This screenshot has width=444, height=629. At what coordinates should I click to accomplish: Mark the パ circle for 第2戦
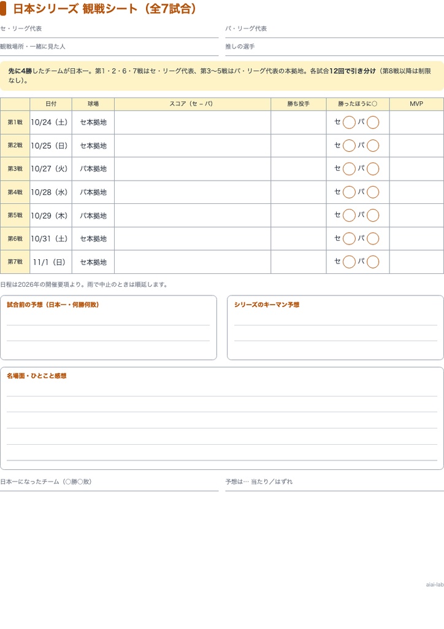tap(373, 146)
